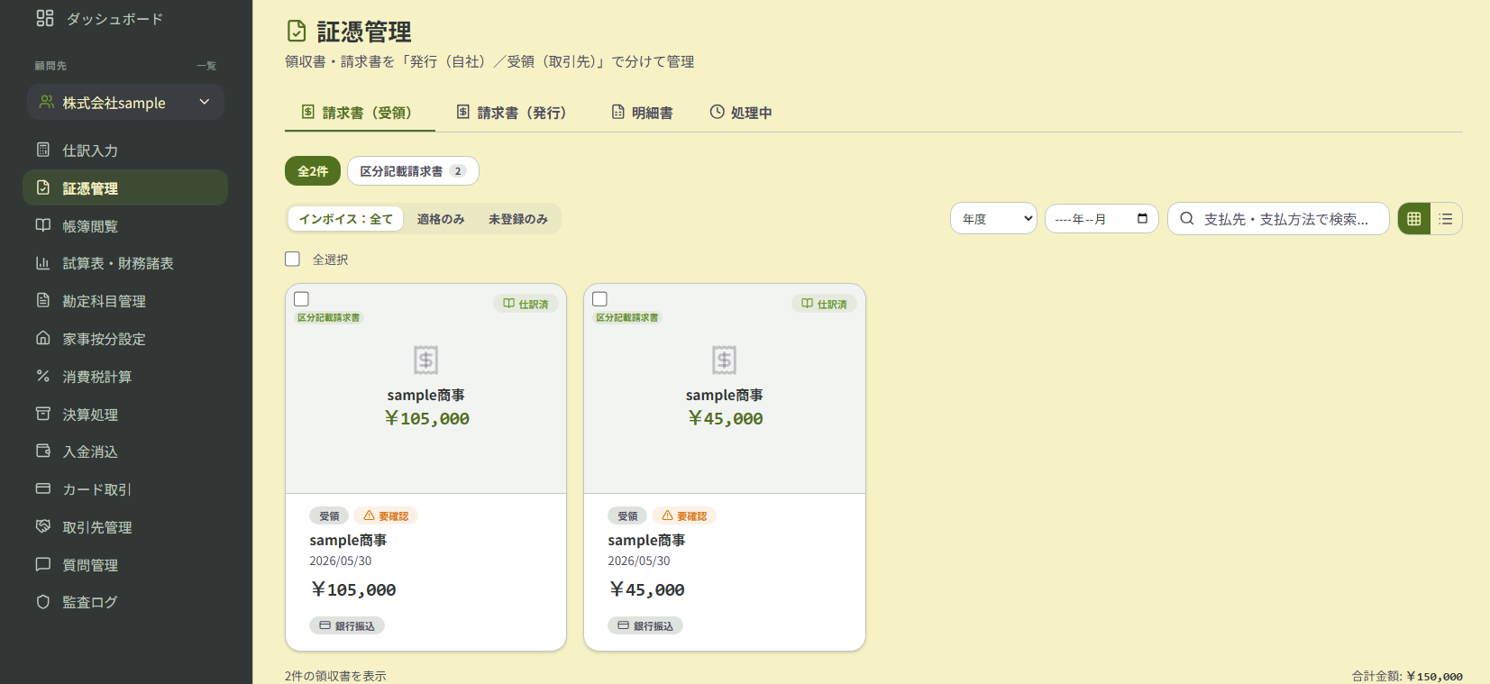Image resolution: width=1490 pixels, height=684 pixels.
Task: Click the 帳簿閲覧 book icon
Action: click(x=43, y=225)
